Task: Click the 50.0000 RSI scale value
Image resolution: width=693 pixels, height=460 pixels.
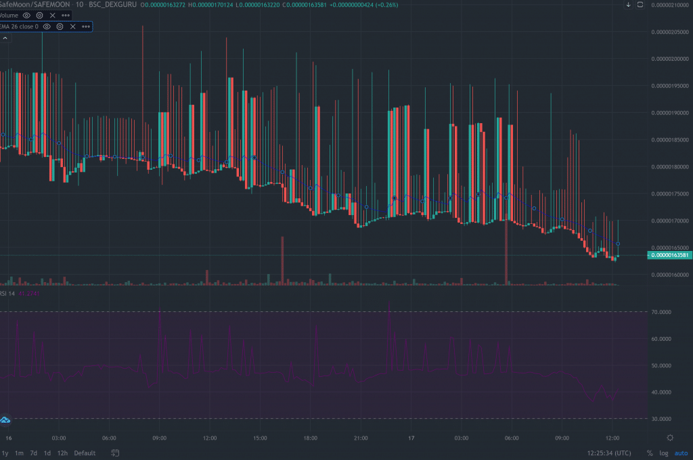Action: 661,366
